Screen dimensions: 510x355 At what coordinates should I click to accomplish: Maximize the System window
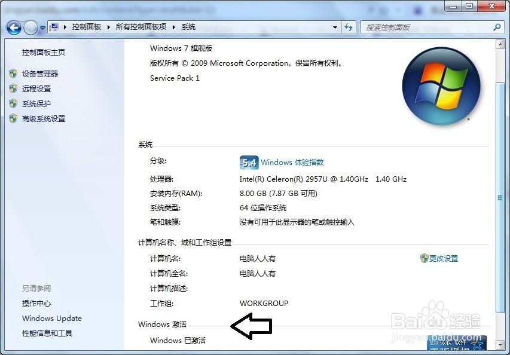tap(469, 6)
